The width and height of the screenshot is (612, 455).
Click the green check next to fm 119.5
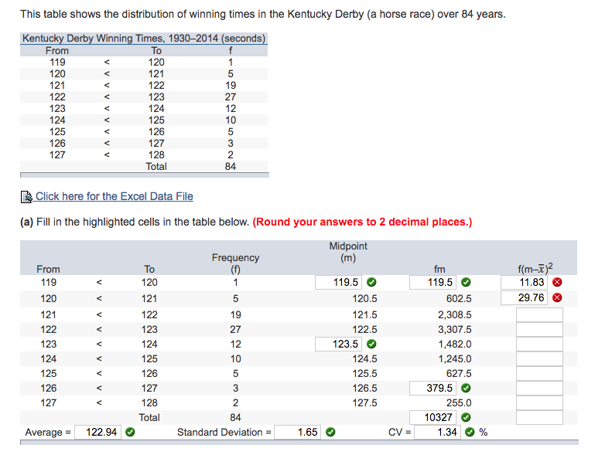click(x=466, y=282)
